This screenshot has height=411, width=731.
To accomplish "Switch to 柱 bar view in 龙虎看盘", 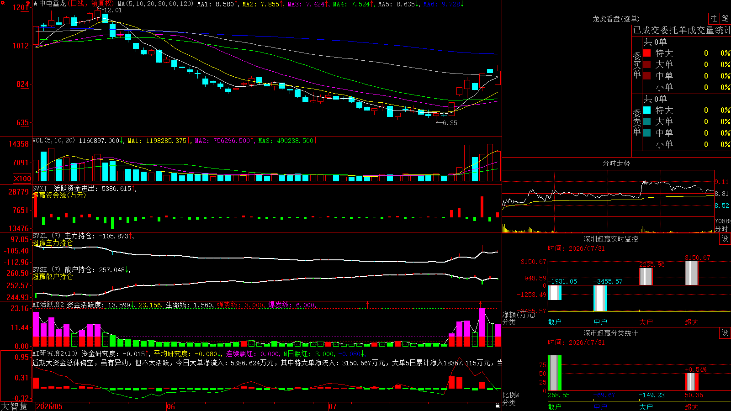I will [714, 18].
